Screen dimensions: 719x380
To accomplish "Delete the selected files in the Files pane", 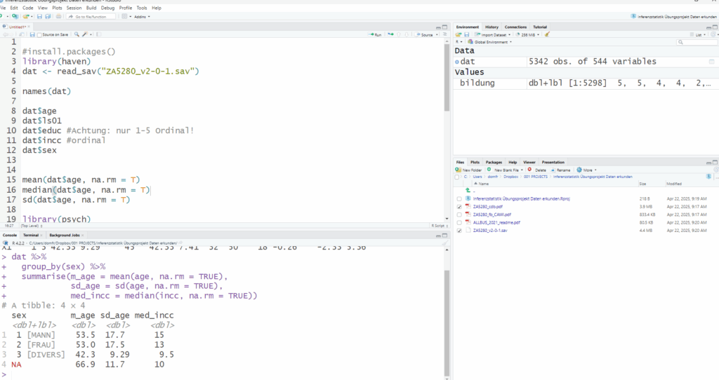I will (537, 170).
